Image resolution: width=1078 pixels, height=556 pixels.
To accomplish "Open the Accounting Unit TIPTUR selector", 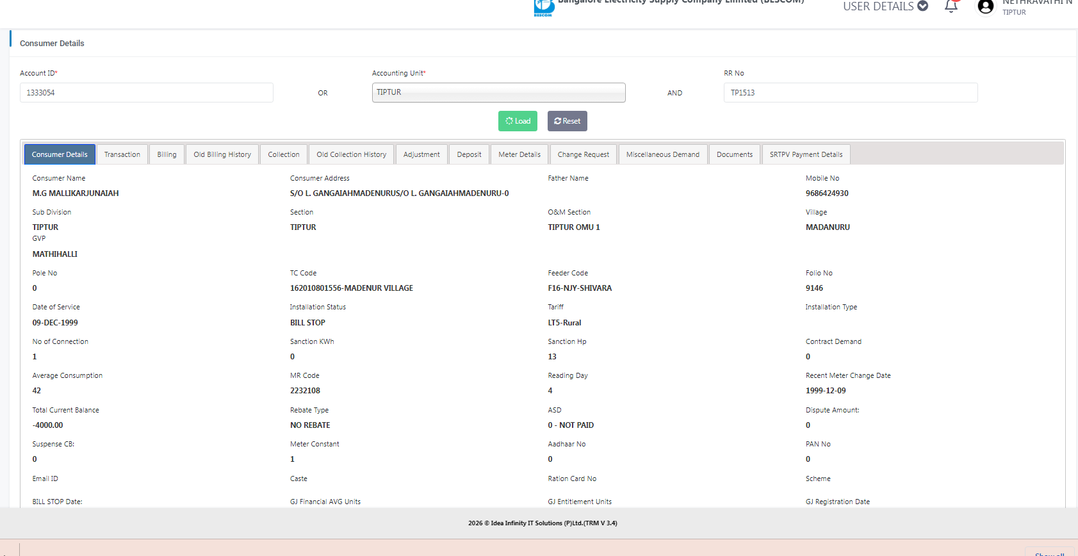I will coord(498,92).
